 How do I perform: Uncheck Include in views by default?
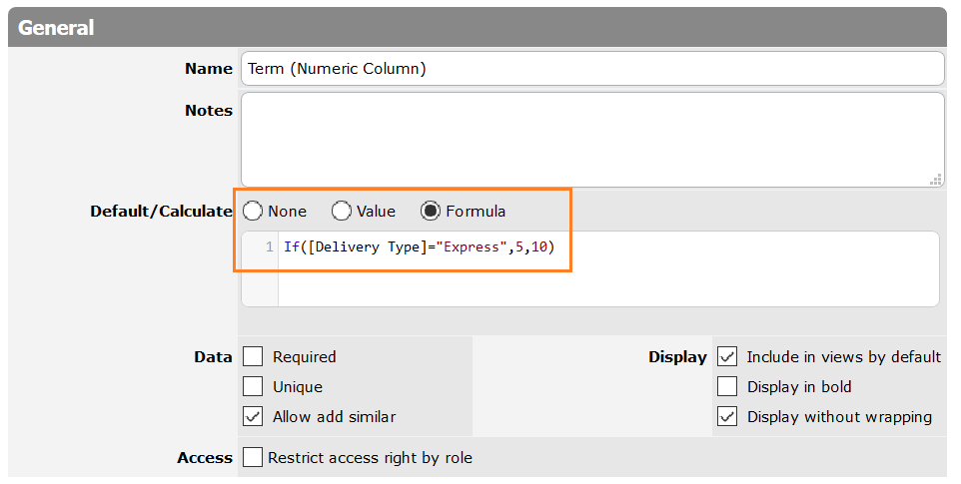click(727, 356)
